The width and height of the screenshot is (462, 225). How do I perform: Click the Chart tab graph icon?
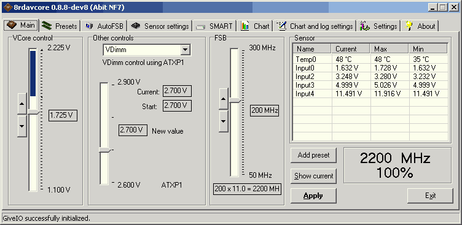(245, 26)
